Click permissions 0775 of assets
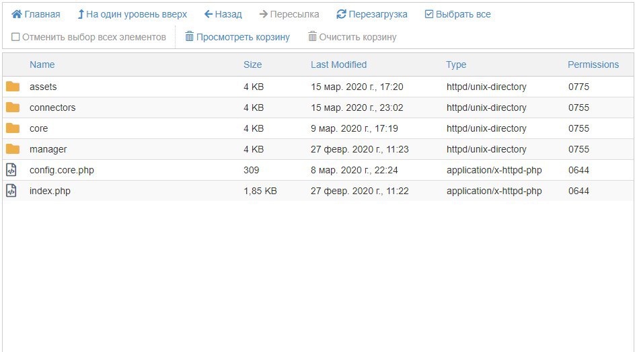The image size is (637, 352). point(578,87)
